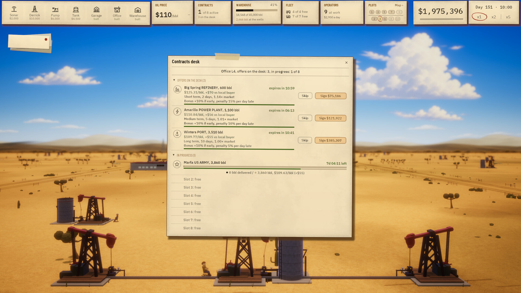Open the Fleet panel
The width and height of the screenshot is (521, 293).
pyautogui.click(x=300, y=12)
